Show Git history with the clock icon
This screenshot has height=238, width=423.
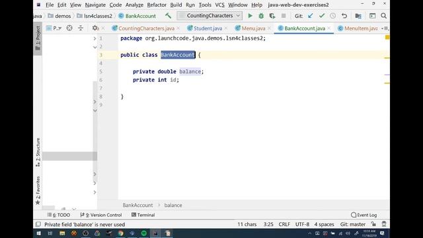point(333,16)
